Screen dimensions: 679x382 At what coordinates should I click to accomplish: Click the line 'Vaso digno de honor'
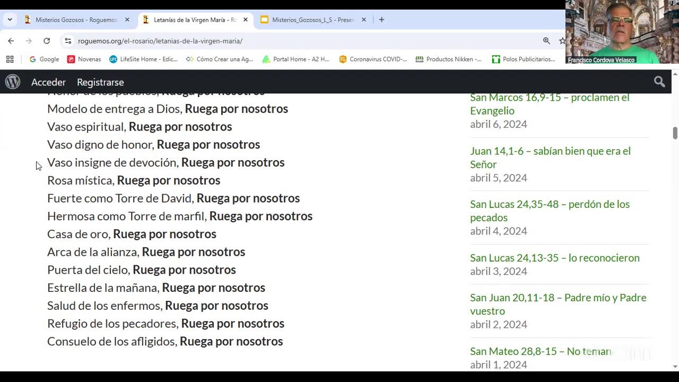[x=153, y=144]
